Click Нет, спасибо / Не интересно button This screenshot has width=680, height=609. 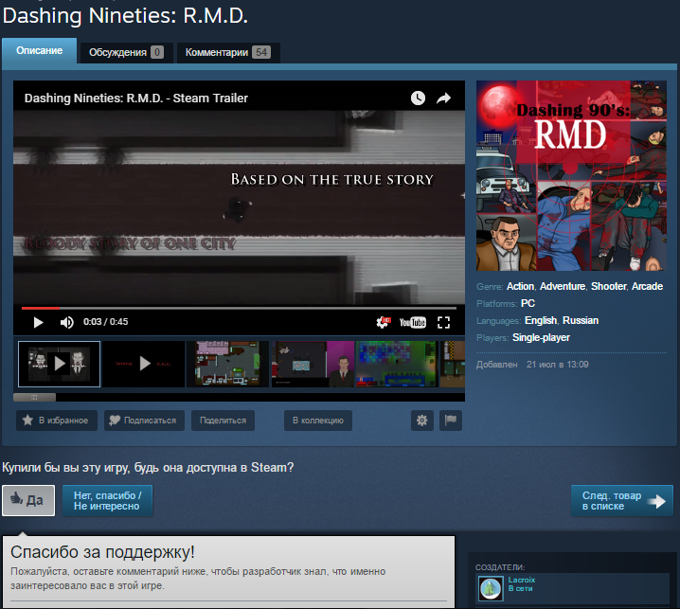click(x=107, y=501)
